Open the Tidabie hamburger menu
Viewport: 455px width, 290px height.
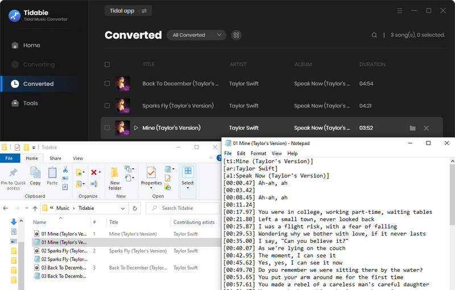(400, 11)
